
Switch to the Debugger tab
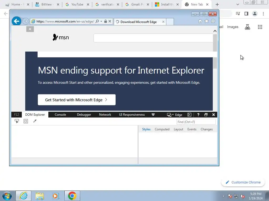tap(84, 115)
